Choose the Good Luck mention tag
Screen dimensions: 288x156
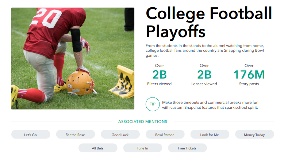(120, 135)
